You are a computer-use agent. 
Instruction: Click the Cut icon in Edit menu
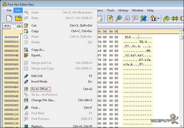click(x=26, y=26)
